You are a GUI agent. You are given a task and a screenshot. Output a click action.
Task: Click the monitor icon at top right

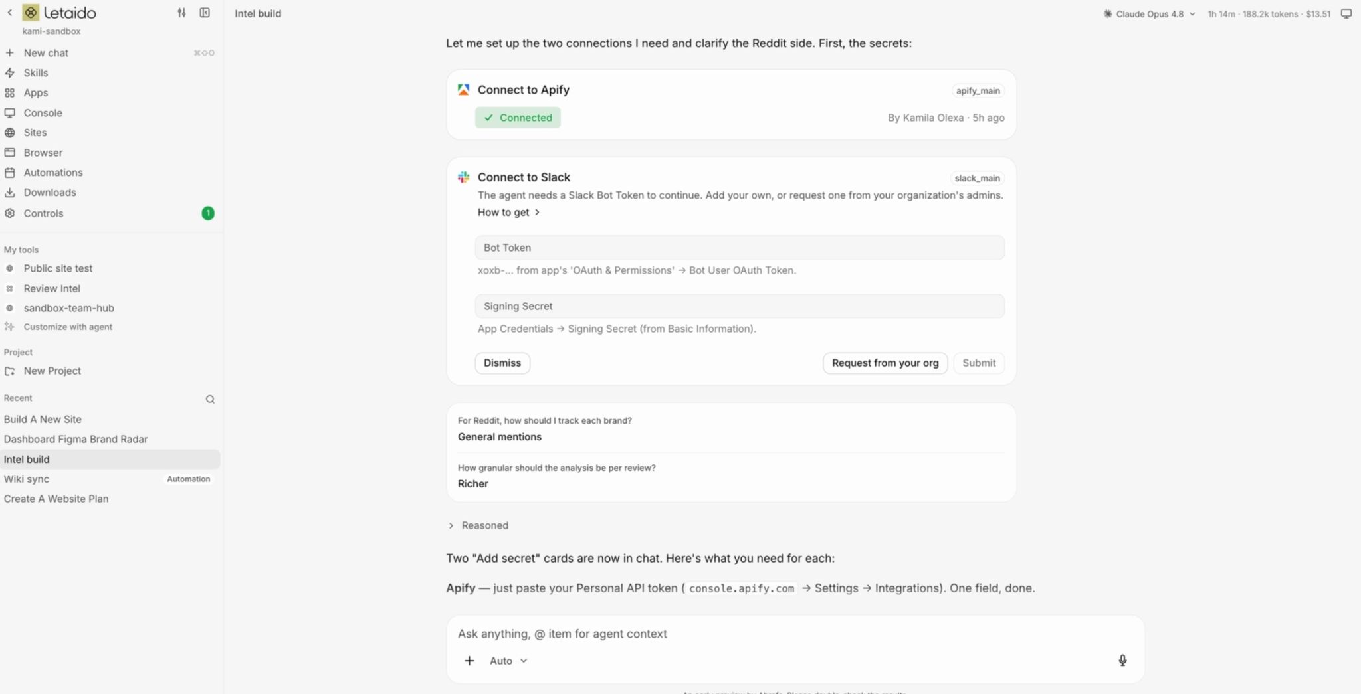(1346, 13)
